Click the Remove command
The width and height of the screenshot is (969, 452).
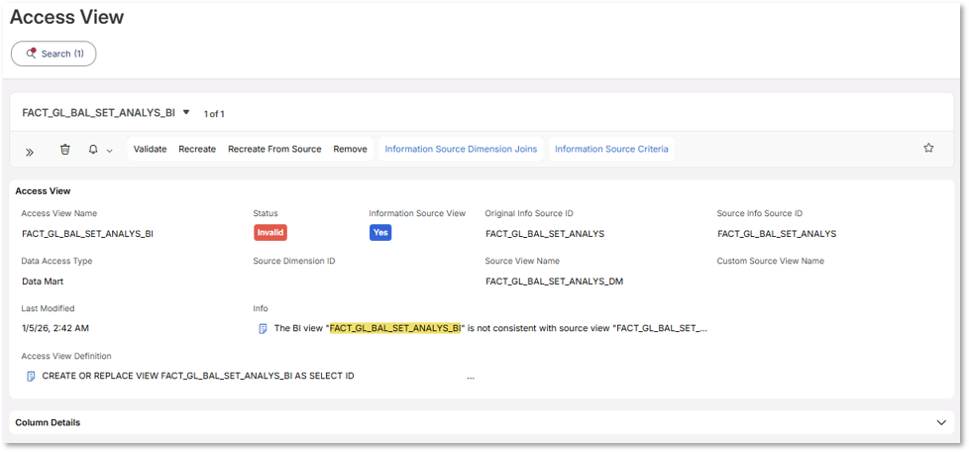click(351, 149)
